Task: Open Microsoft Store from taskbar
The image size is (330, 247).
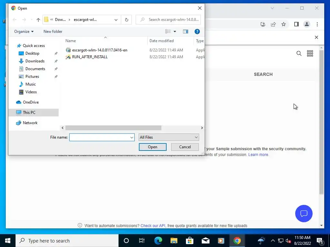Action: (189, 241)
